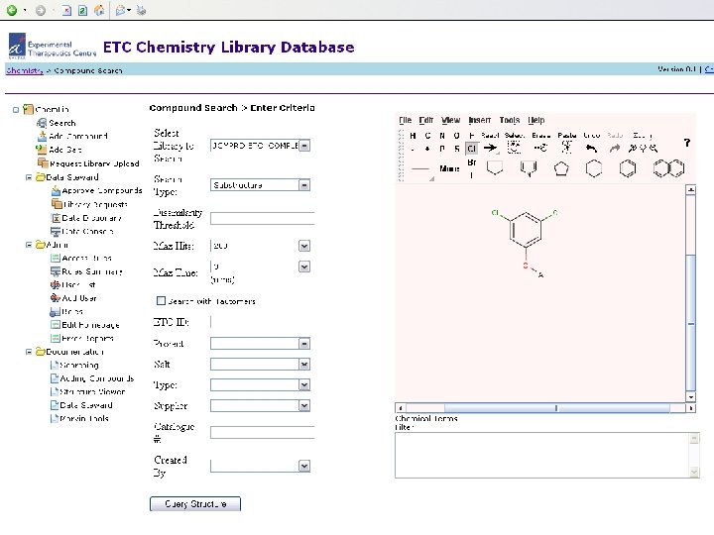This screenshot has height=535, width=714.
Task: Insert cyclohexane ring template
Action: (x=594, y=168)
